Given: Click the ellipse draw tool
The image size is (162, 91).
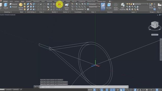Looking at the screenshot, I should click(x=44, y=9).
